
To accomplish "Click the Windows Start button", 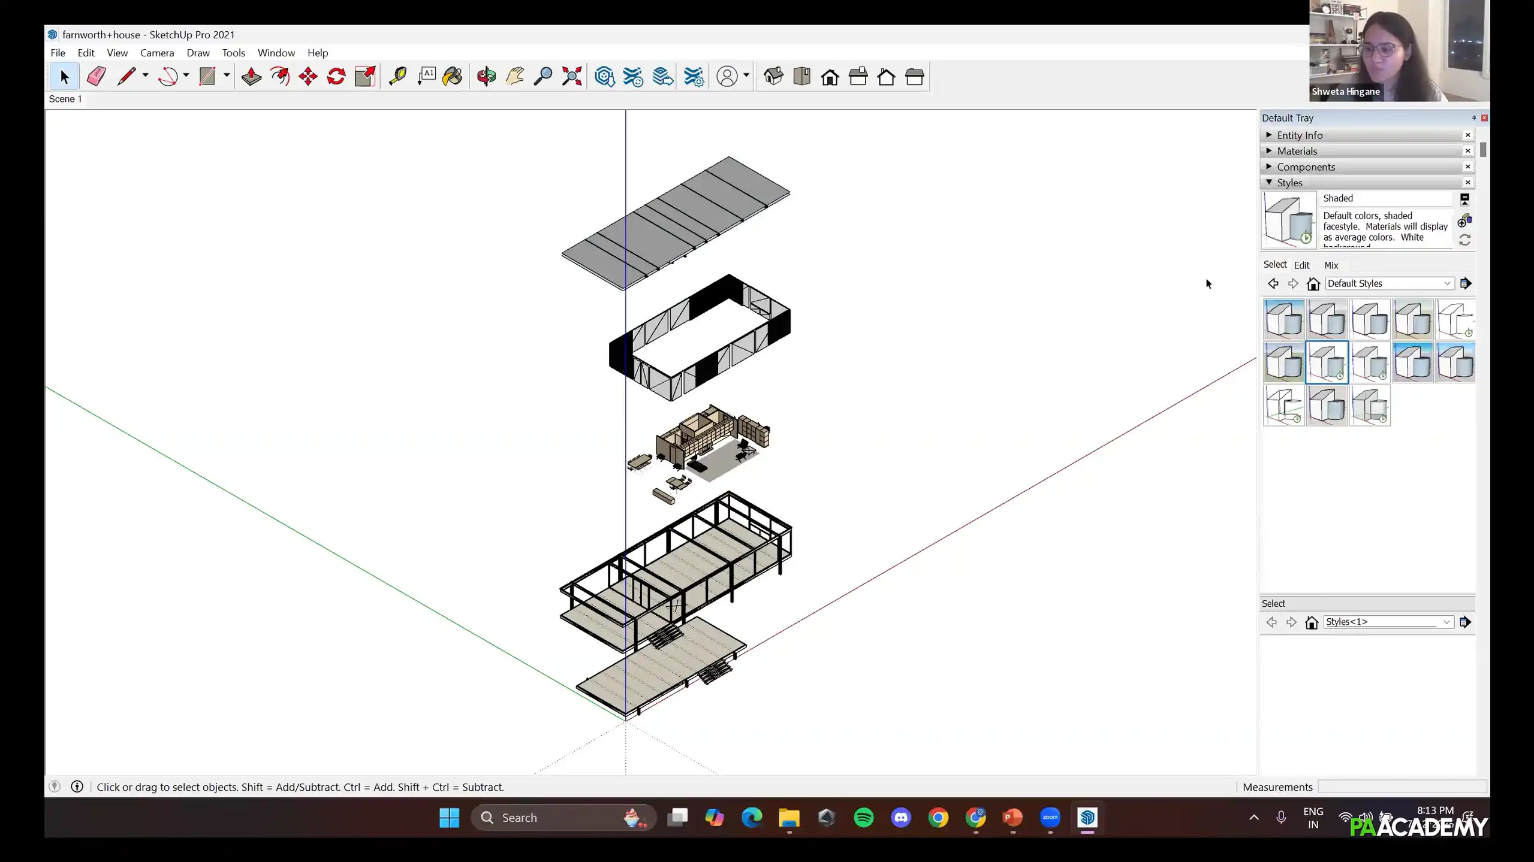I will click(449, 818).
